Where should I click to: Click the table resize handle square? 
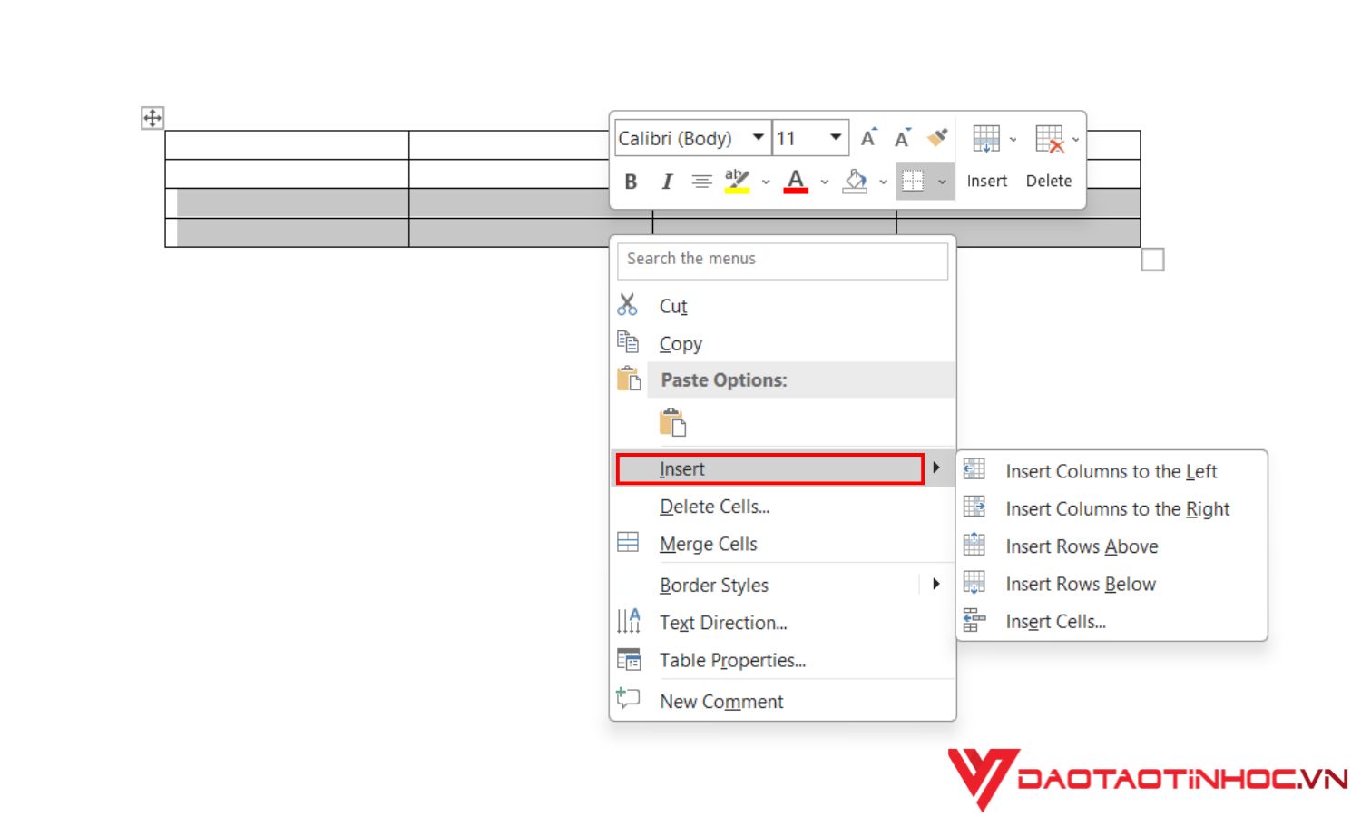click(x=1152, y=260)
